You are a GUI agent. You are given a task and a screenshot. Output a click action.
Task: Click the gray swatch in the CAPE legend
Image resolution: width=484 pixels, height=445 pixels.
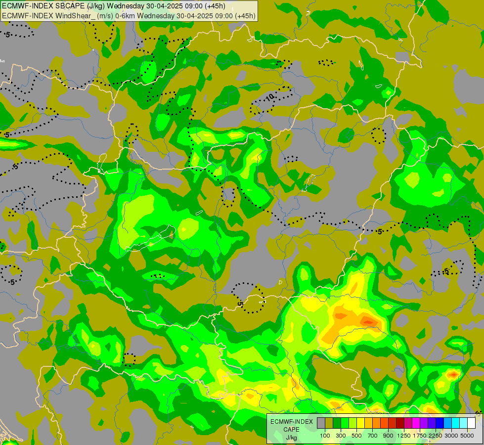point(321,423)
